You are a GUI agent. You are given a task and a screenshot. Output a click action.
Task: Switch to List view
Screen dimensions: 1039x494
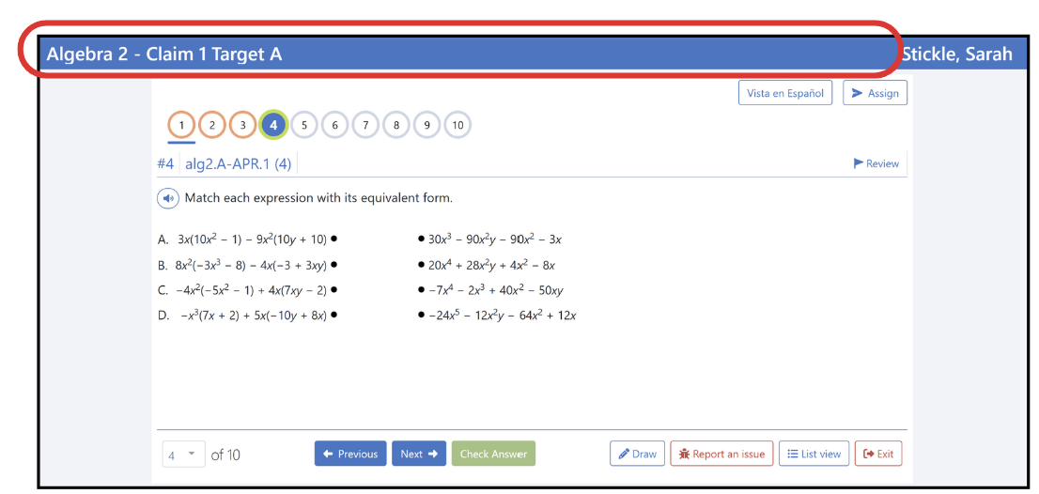click(x=814, y=454)
